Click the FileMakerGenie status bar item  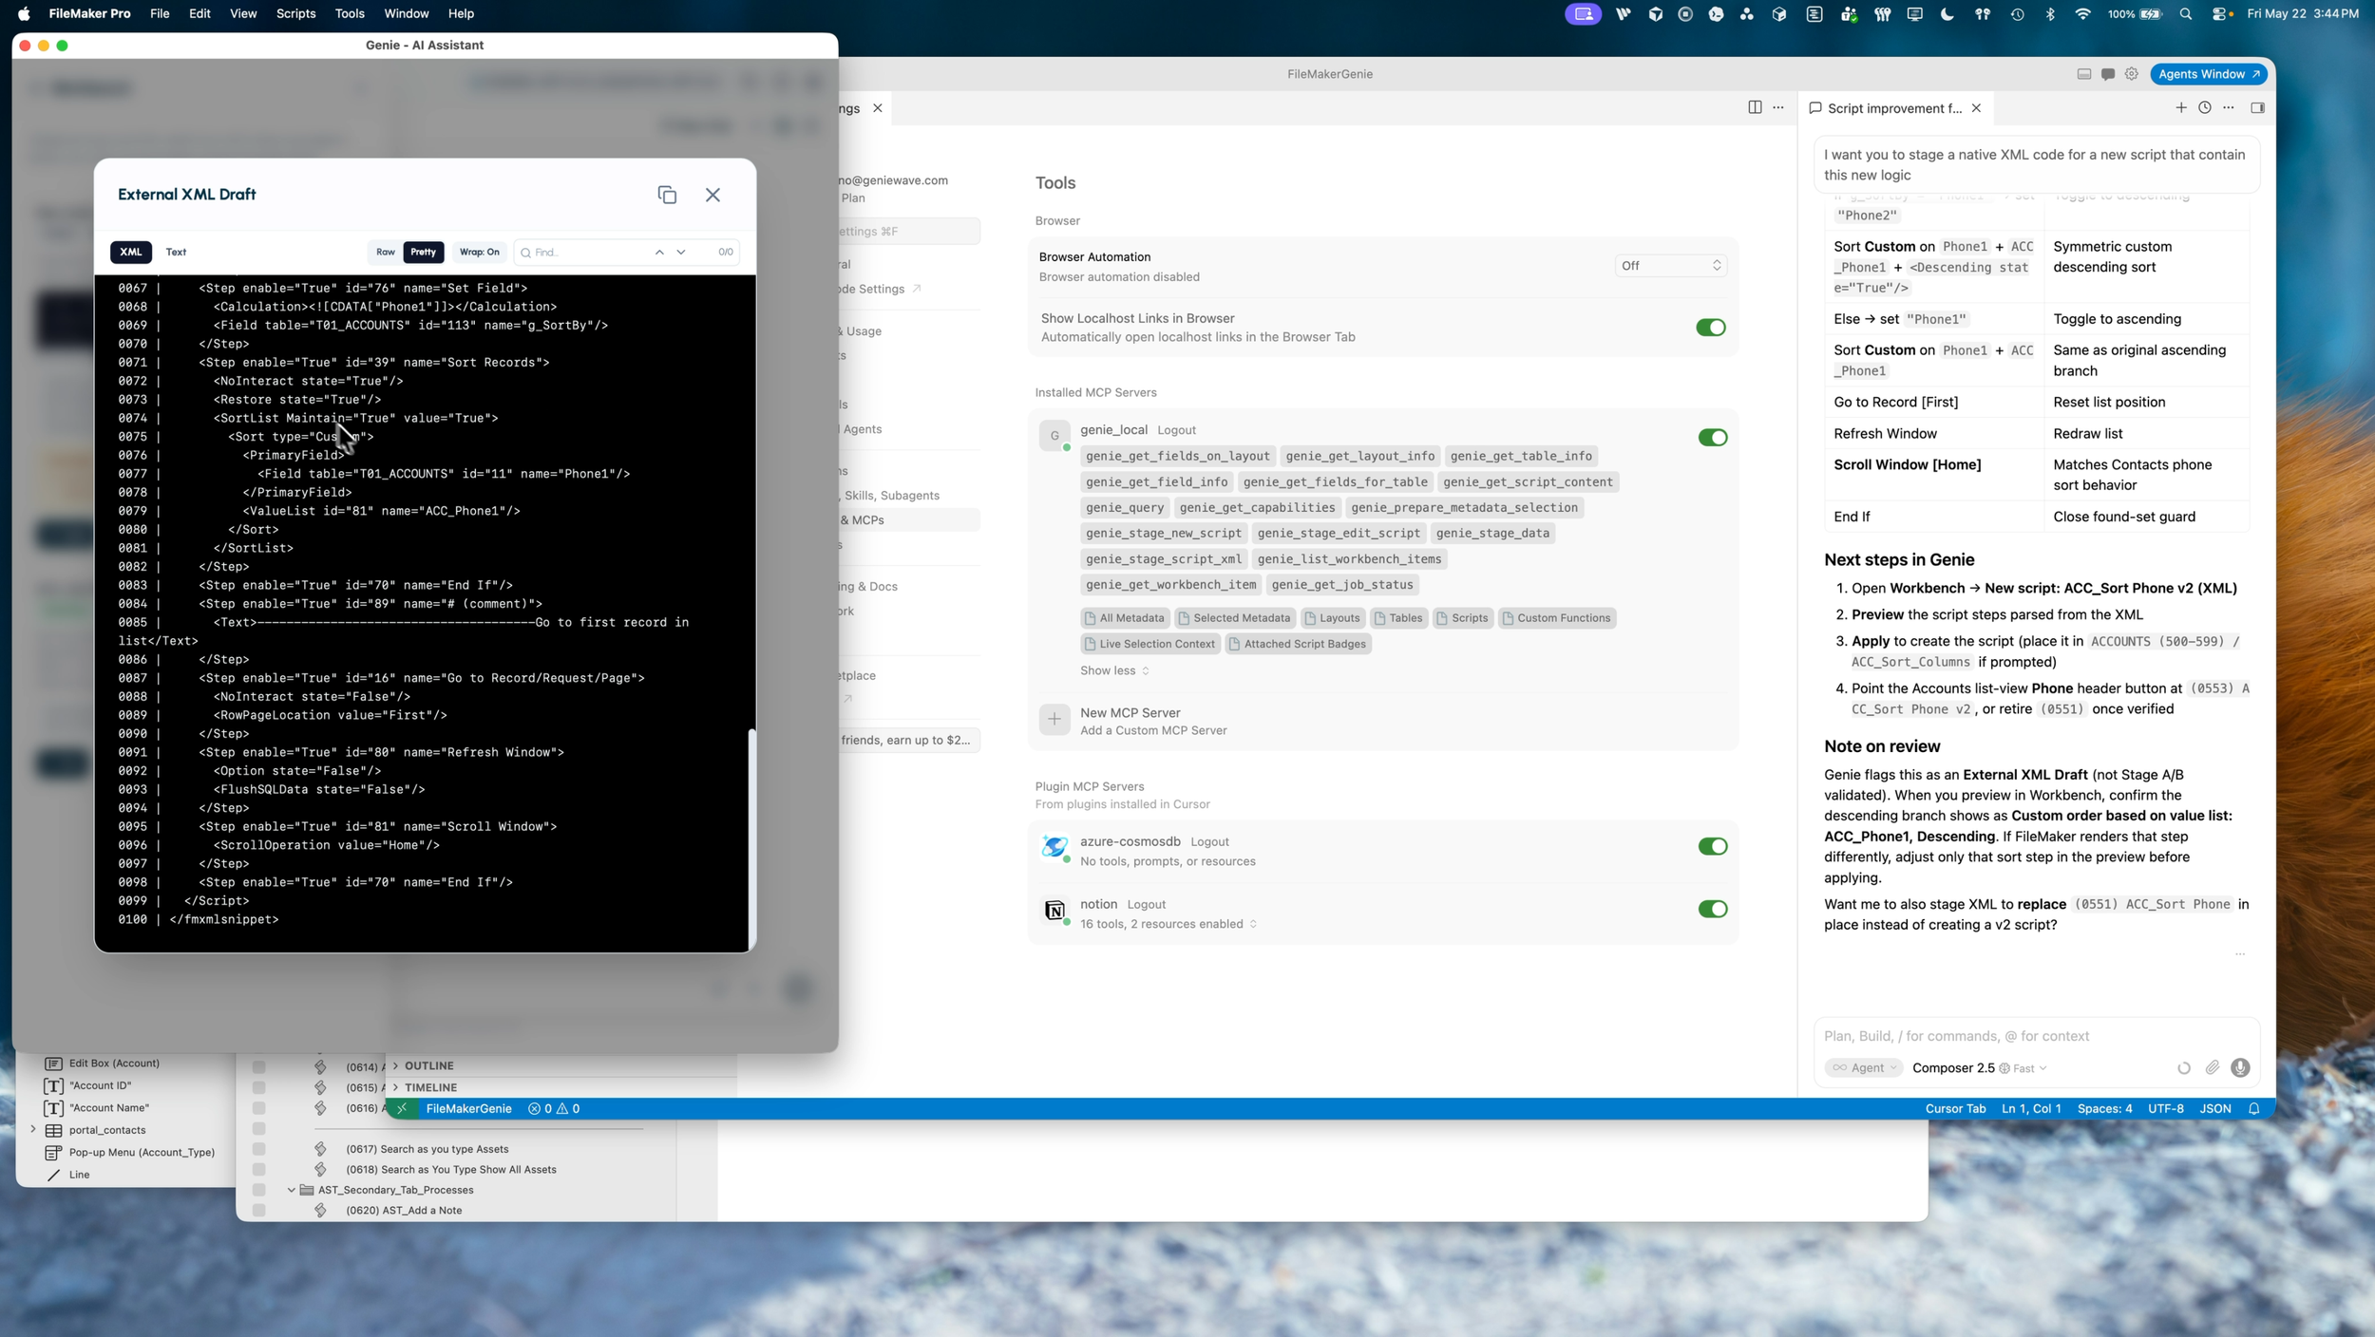click(x=468, y=1109)
